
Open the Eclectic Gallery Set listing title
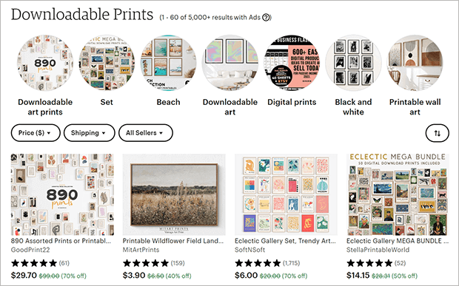(285, 241)
